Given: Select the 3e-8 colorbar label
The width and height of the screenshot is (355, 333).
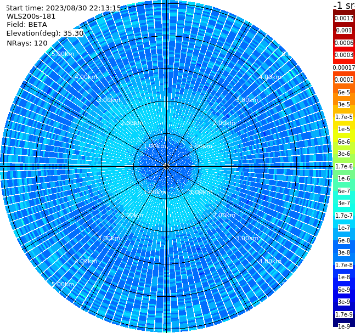Looking at the screenshot, I should [x=344, y=252].
